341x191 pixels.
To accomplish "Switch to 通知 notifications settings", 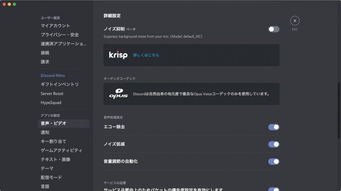I will pyautogui.click(x=45, y=132).
